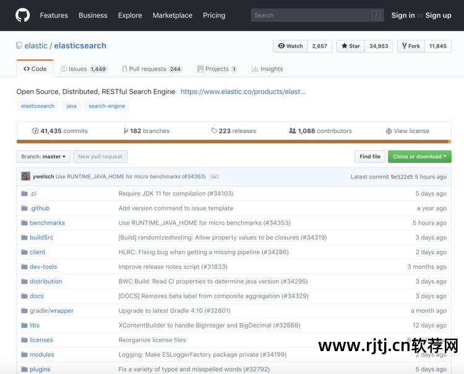Switch to the Projects tab

tap(217, 69)
